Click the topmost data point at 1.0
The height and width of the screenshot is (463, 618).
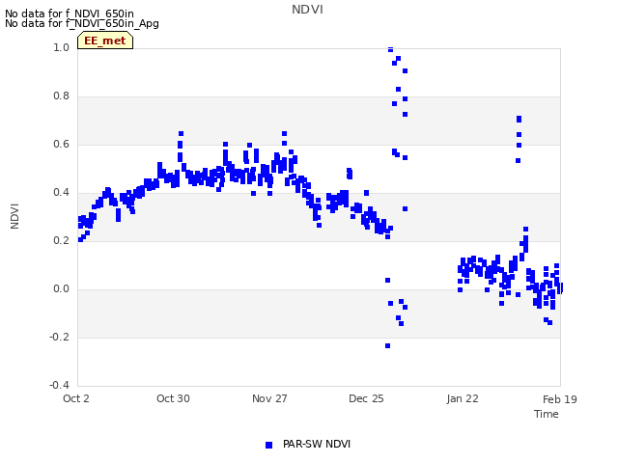coord(390,49)
